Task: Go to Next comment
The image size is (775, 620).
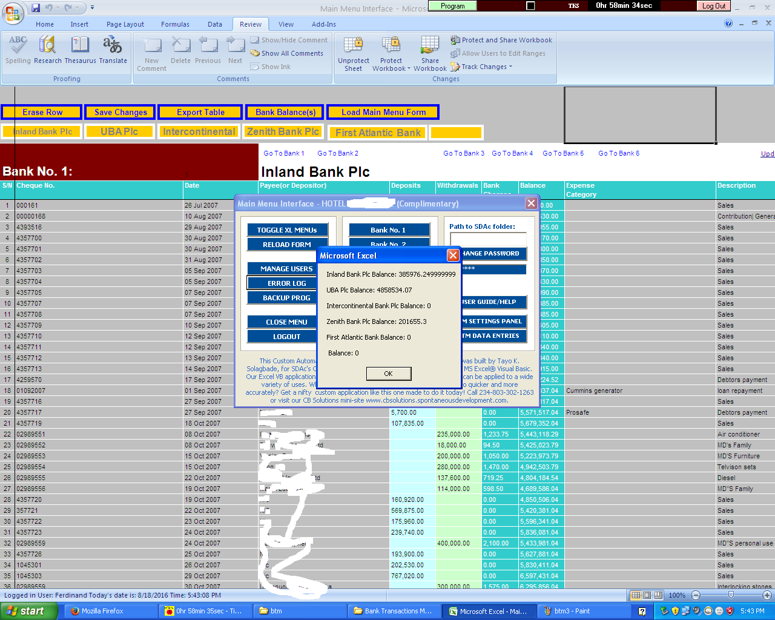Action: [235, 50]
